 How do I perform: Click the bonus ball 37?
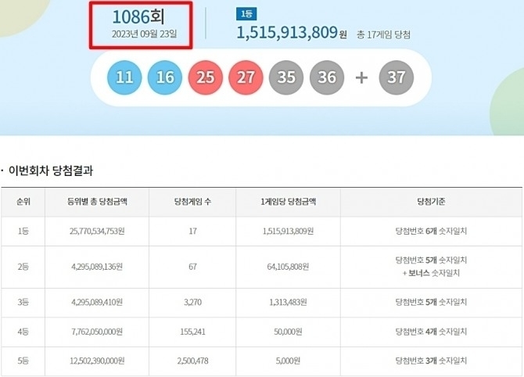(x=397, y=77)
